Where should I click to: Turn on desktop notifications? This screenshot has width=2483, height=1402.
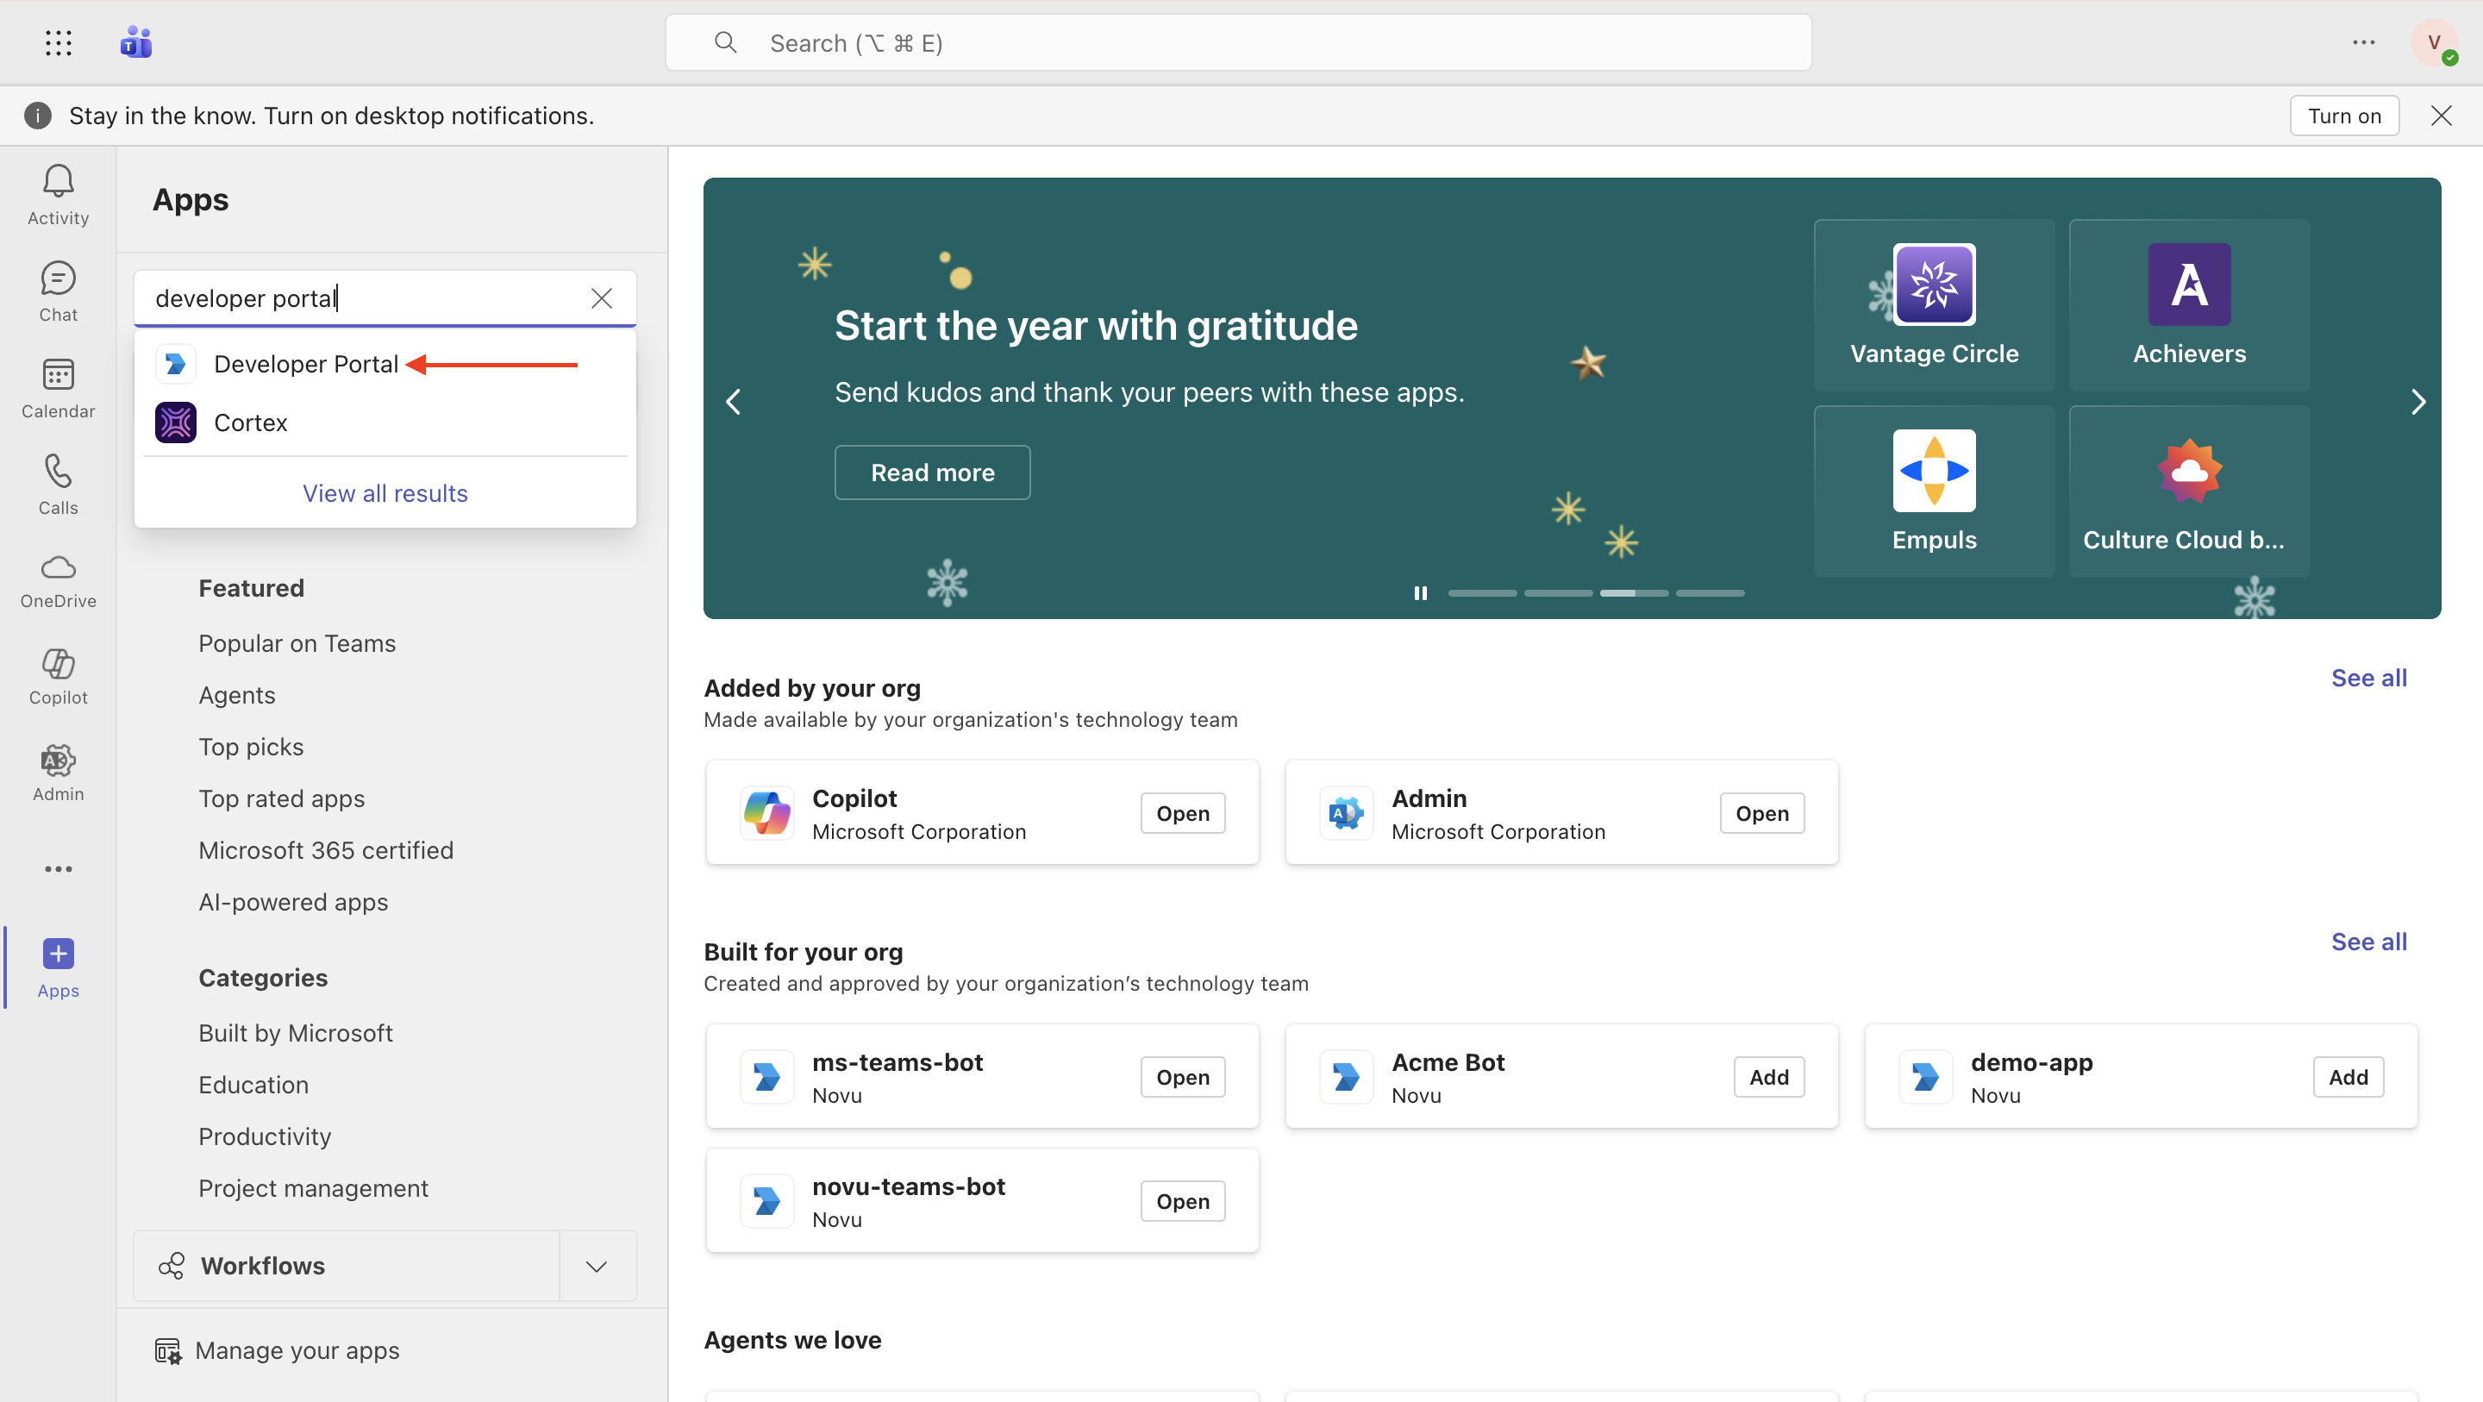pyautogui.click(x=2344, y=115)
